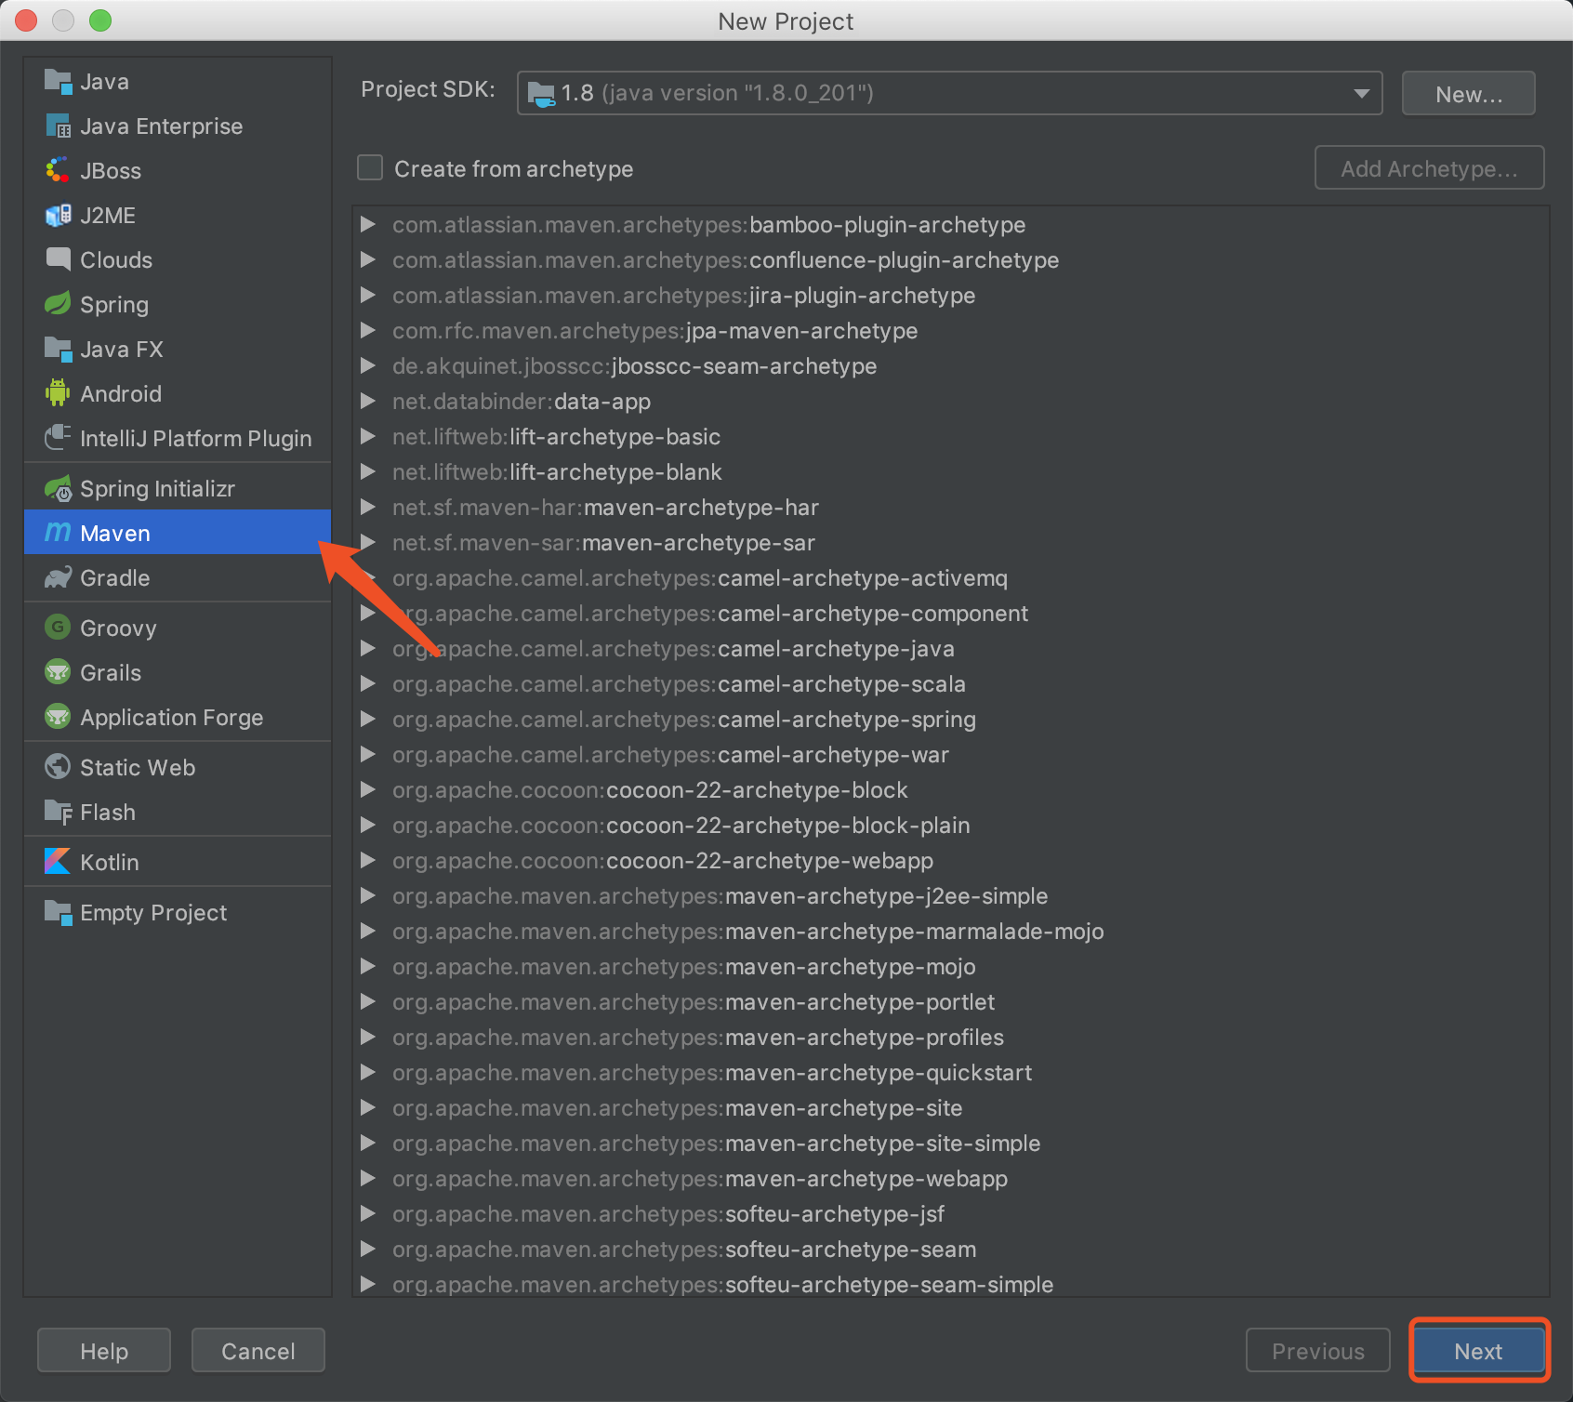Image resolution: width=1573 pixels, height=1402 pixels.
Task: Select maven-archetype-profiles row text
Action: (698, 1038)
